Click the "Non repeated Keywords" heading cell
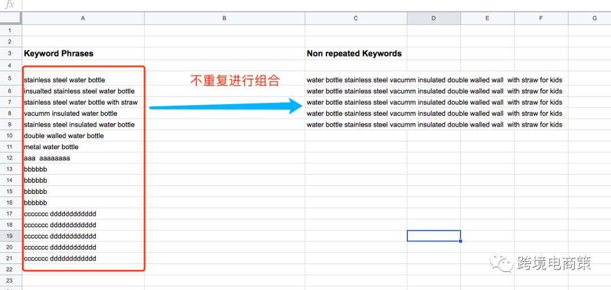This screenshot has height=290, width=611. coord(354,54)
